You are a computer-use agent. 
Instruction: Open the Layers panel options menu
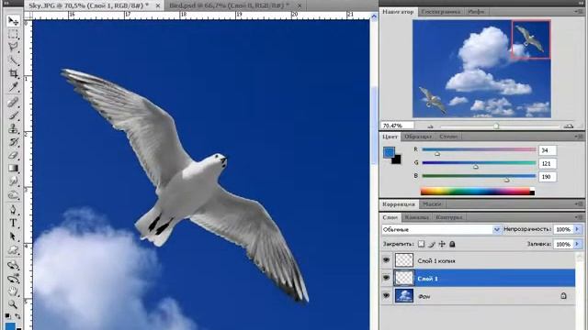point(579,217)
